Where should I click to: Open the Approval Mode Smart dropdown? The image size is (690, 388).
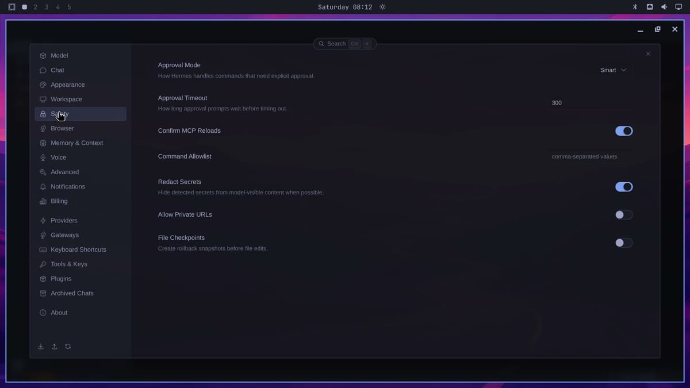coord(613,70)
